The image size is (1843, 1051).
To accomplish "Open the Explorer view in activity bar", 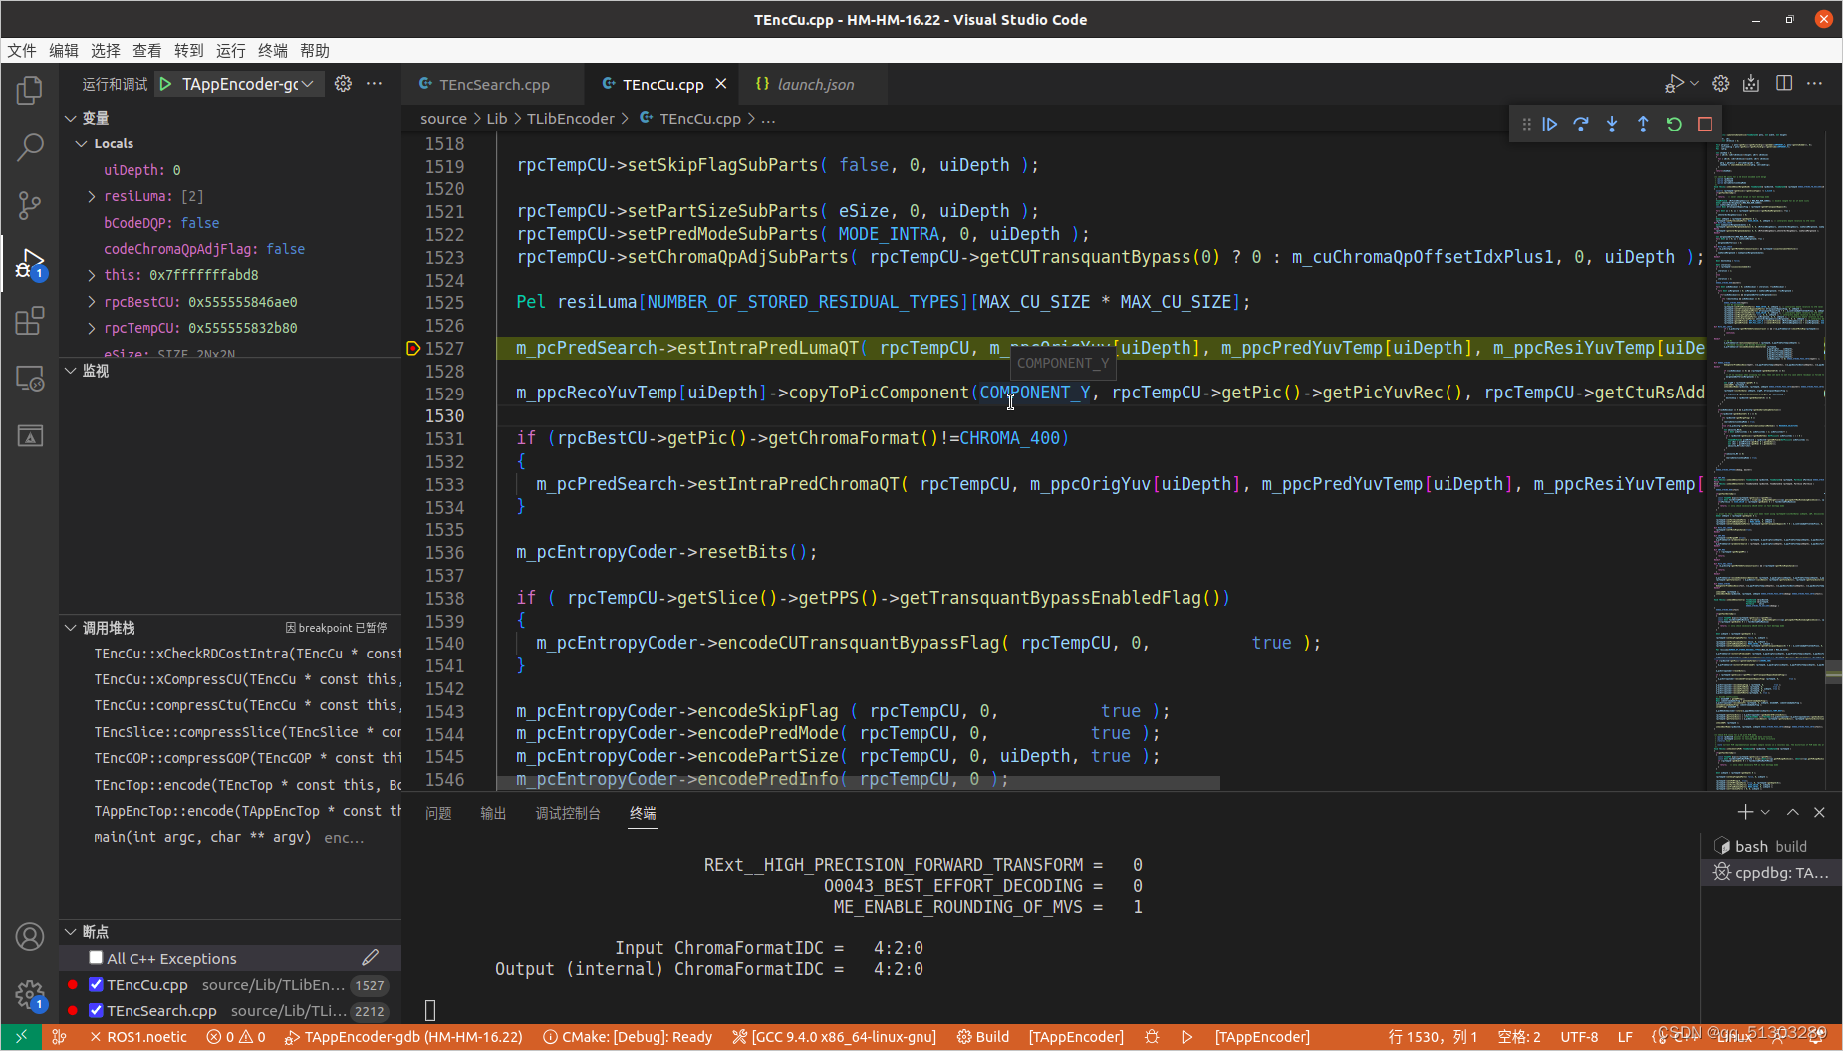I will (30, 91).
